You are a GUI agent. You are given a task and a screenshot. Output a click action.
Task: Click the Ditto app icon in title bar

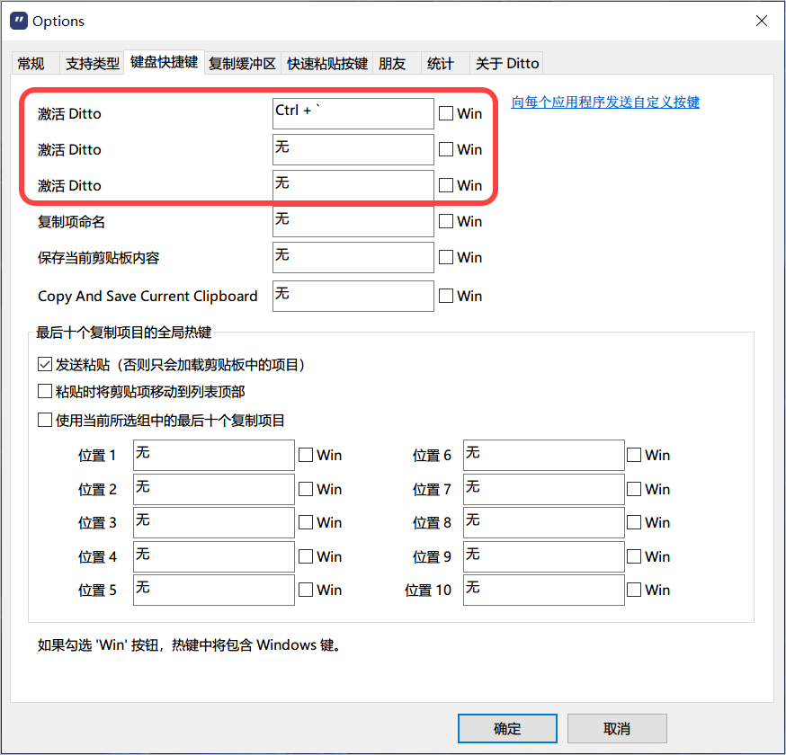(x=19, y=21)
